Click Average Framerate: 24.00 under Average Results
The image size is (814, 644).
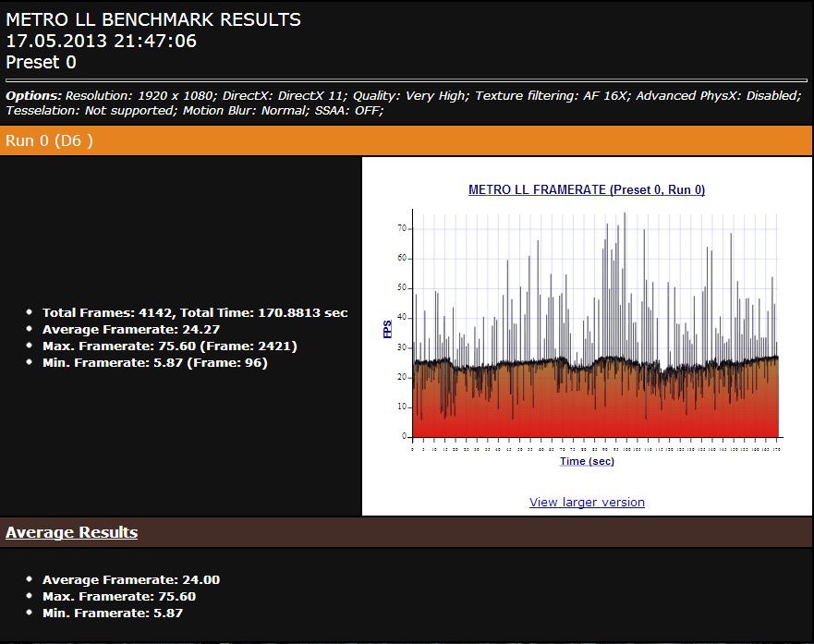(x=131, y=579)
